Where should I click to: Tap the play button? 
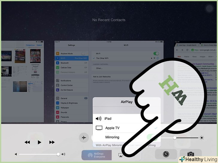coord(39,142)
